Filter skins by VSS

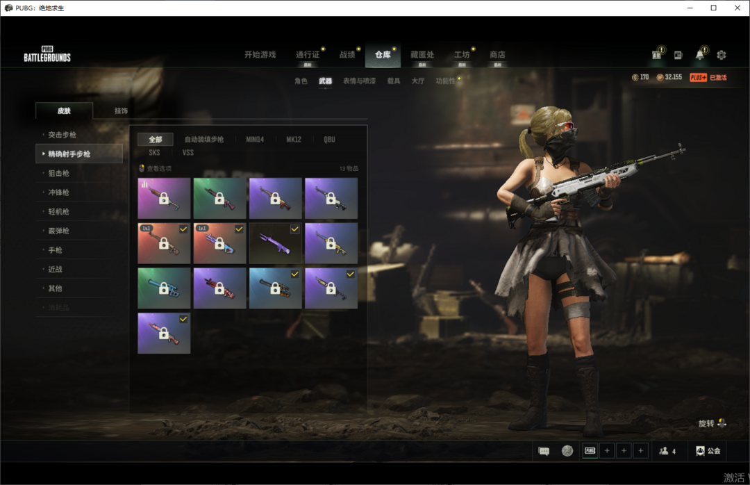(188, 153)
